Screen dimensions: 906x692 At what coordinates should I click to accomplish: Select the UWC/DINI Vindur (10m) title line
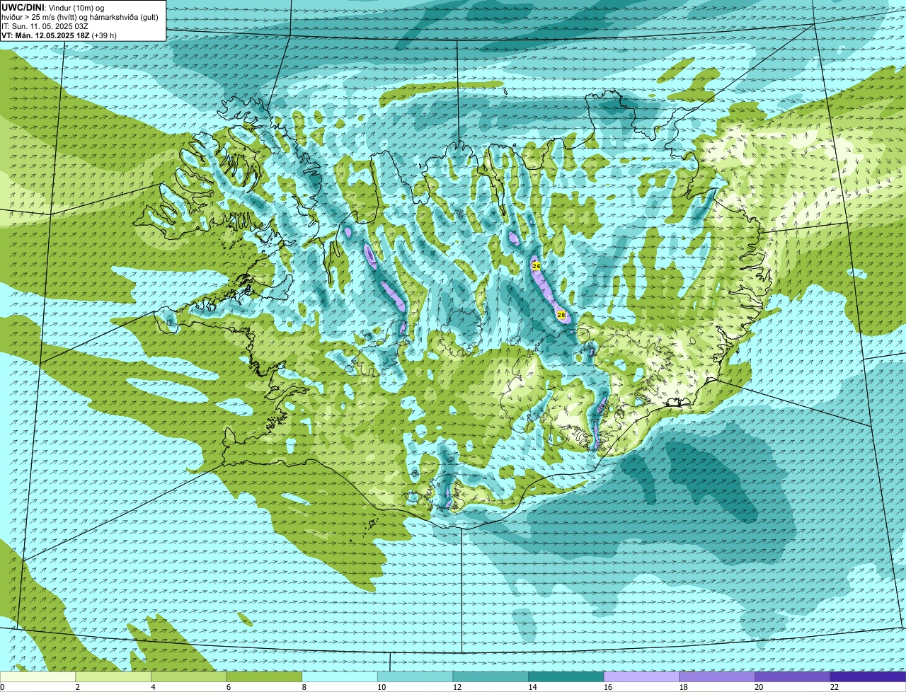pyautogui.click(x=53, y=8)
